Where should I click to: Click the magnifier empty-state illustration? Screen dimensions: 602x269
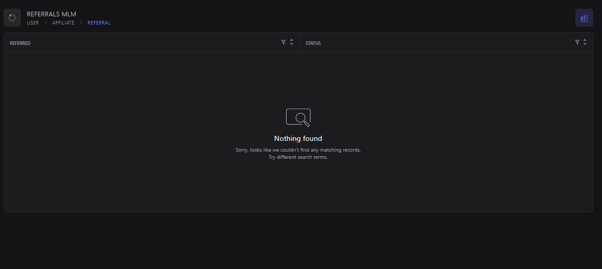coord(298,117)
